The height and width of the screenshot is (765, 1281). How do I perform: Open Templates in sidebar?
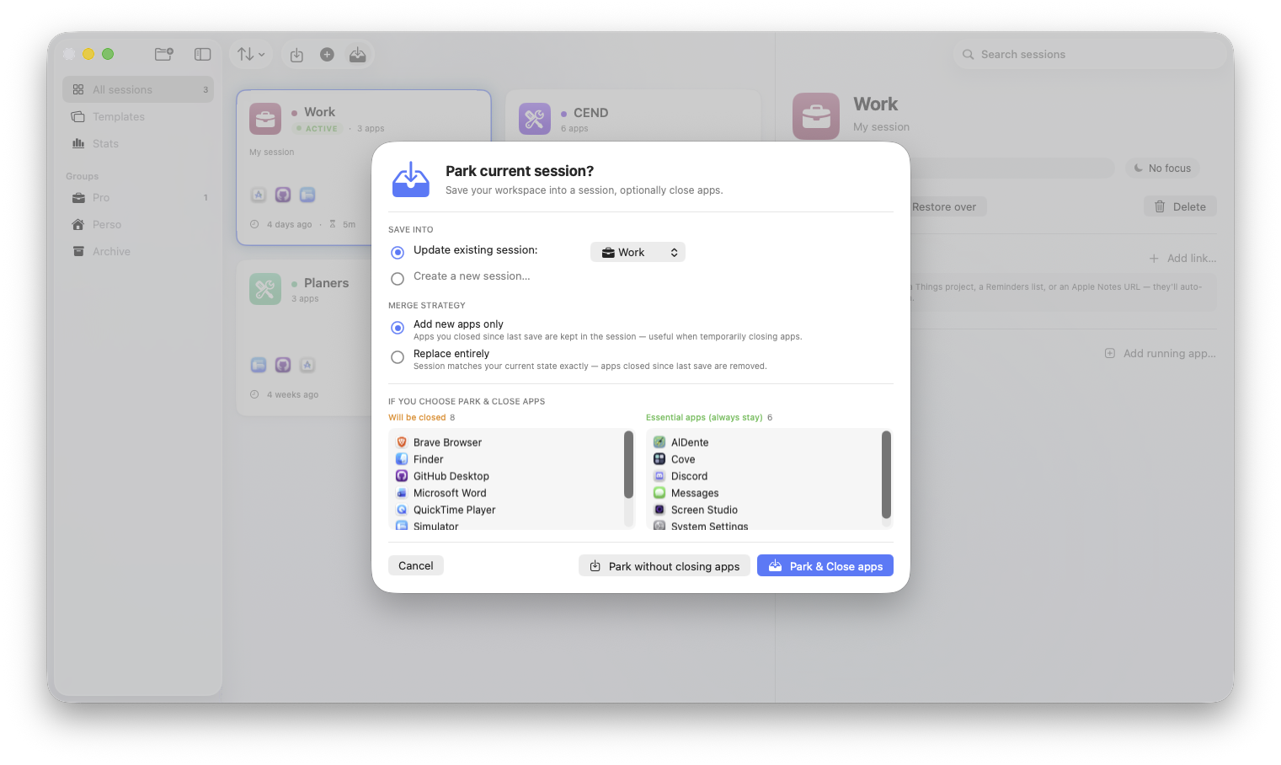click(138, 116)
